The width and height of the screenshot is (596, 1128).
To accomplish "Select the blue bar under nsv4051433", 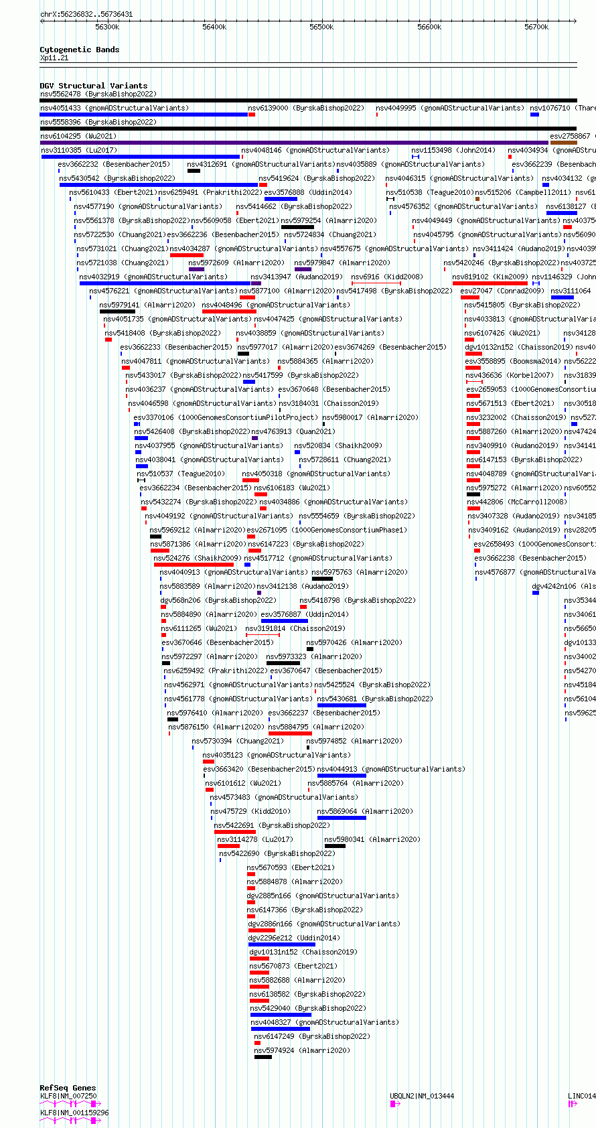I will coord(144,115).
